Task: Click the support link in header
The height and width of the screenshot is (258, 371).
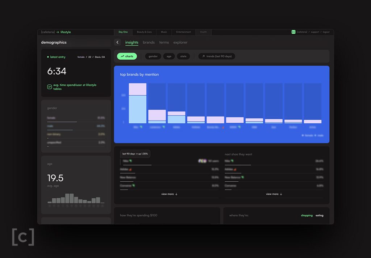Action: click(x=315, y=32)
